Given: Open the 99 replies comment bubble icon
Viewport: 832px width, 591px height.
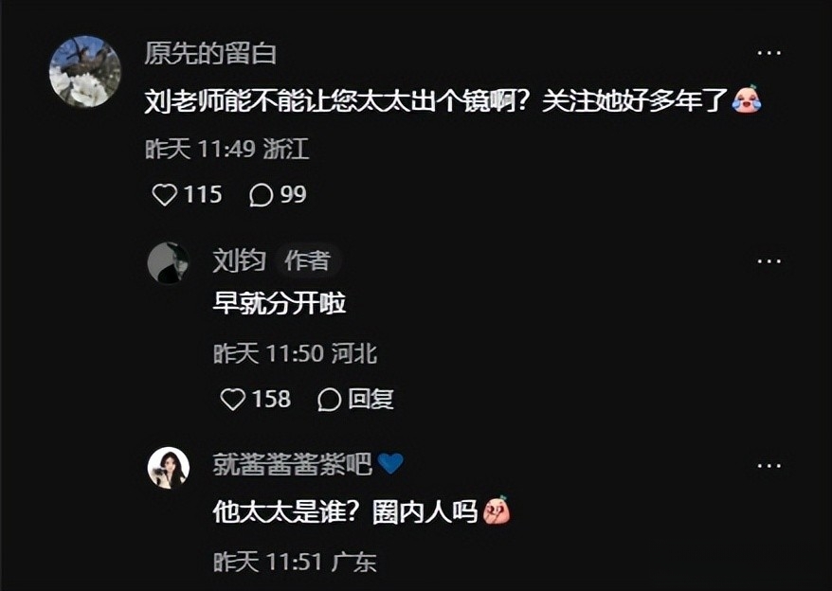Looking at the screenshot, I should tap(261, 195).
